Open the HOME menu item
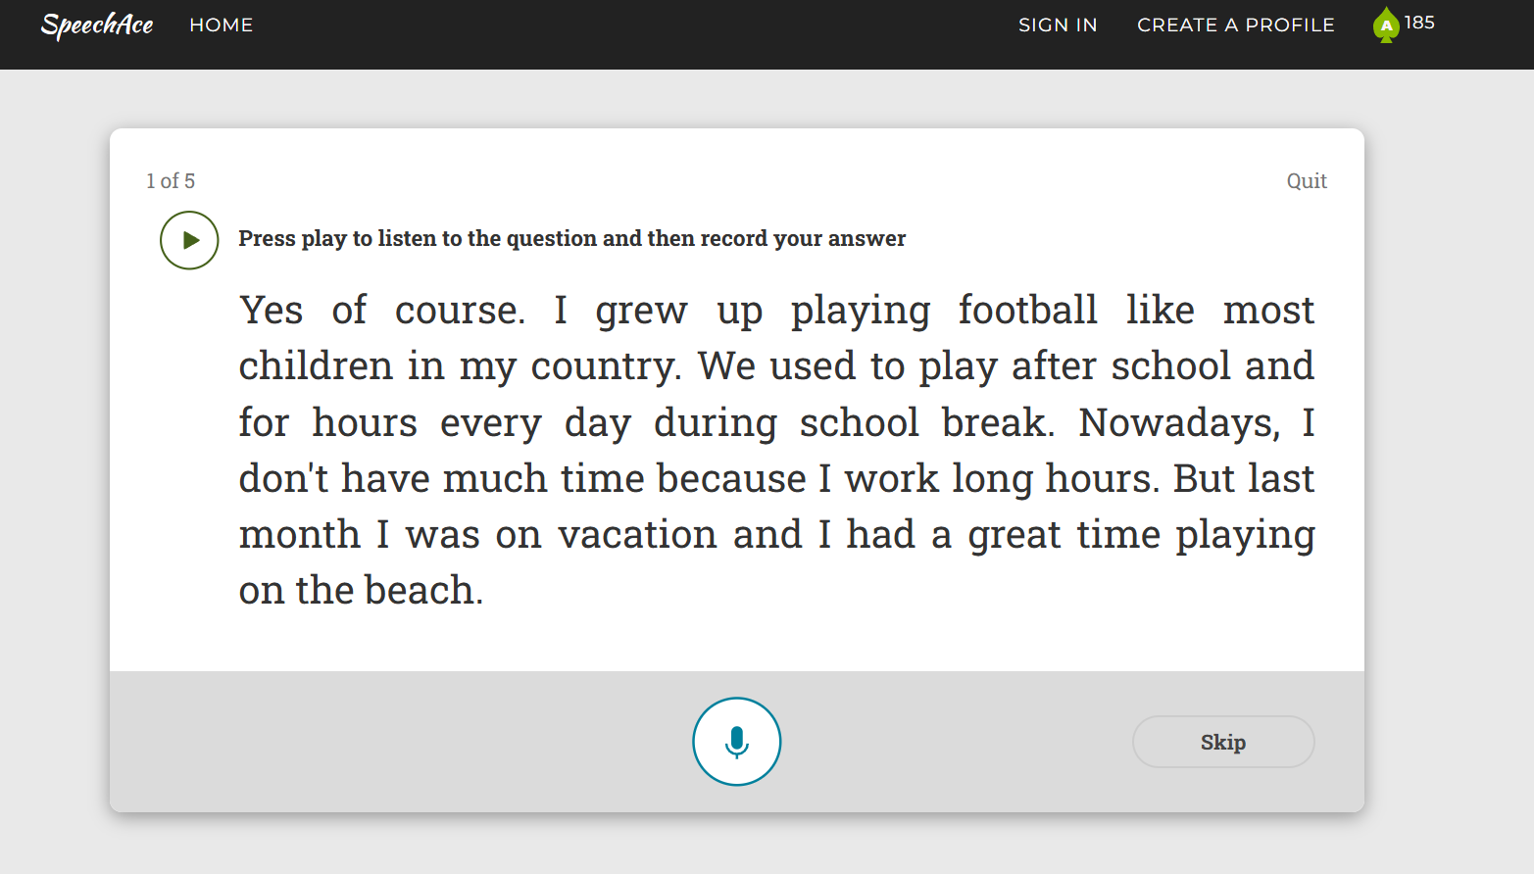1534x874 pixels. click(x=222, y=25)
